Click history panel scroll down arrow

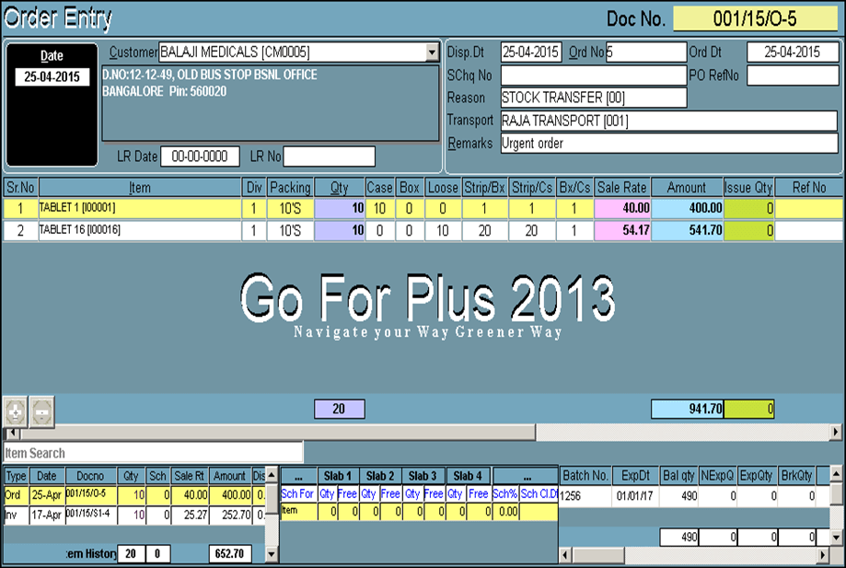(x=272, y=554)
